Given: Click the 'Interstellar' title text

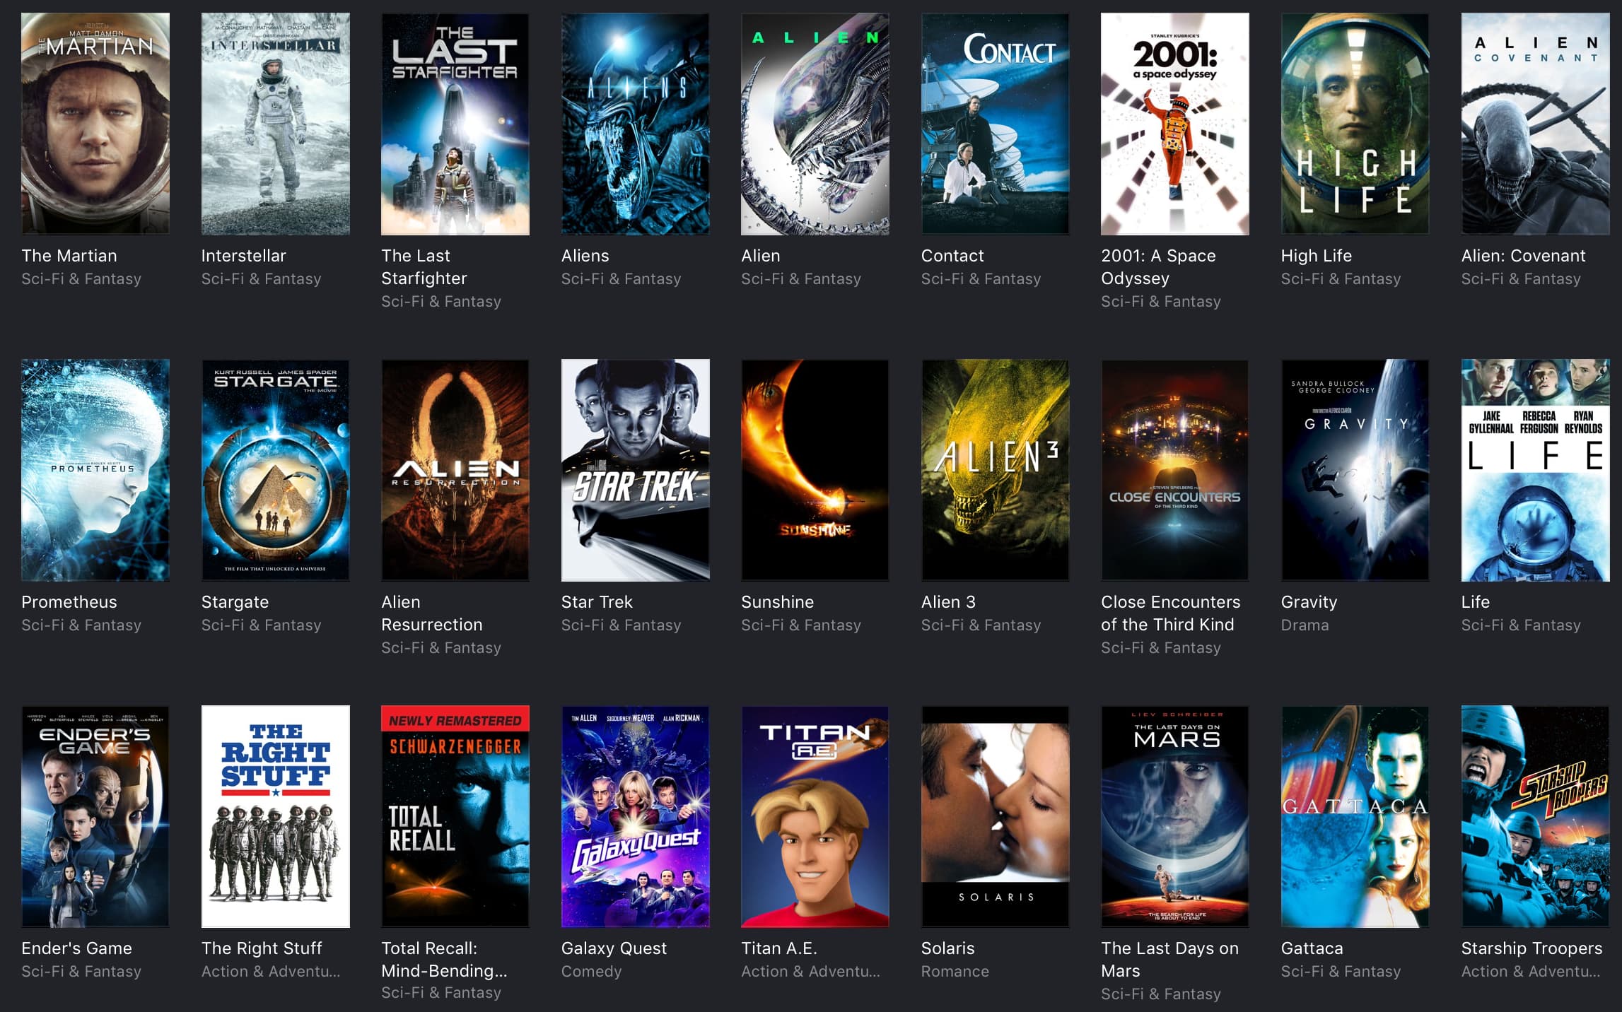Looking at the screenshot, I should [244, 256].
